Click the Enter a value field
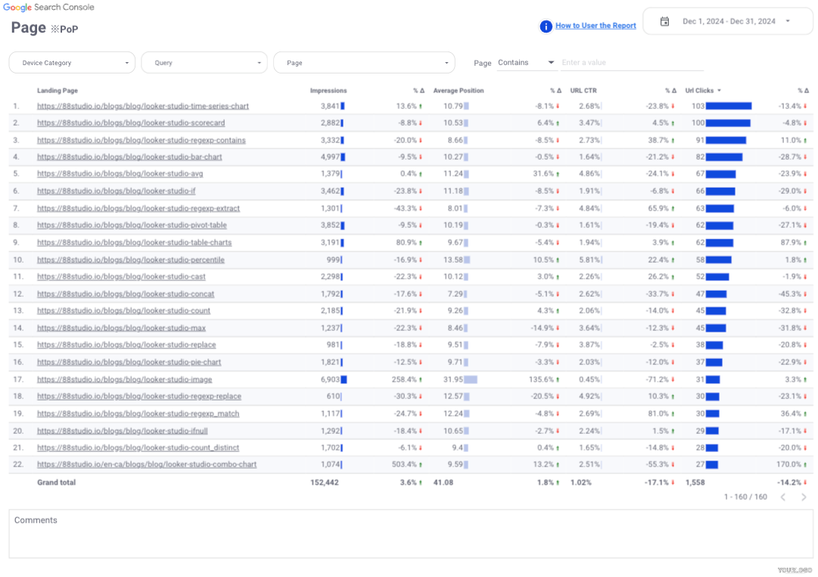 click(632, 63)
